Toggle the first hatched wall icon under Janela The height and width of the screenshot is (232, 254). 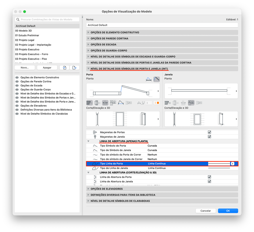tap(168, 103)
